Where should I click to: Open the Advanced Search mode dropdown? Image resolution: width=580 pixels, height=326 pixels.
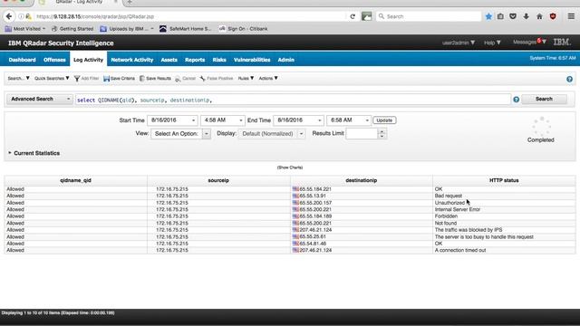39,99
